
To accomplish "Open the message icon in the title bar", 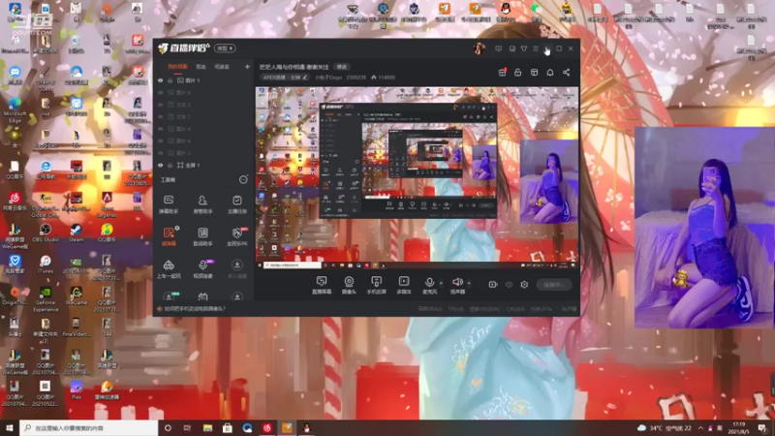I will pos(498,48).
